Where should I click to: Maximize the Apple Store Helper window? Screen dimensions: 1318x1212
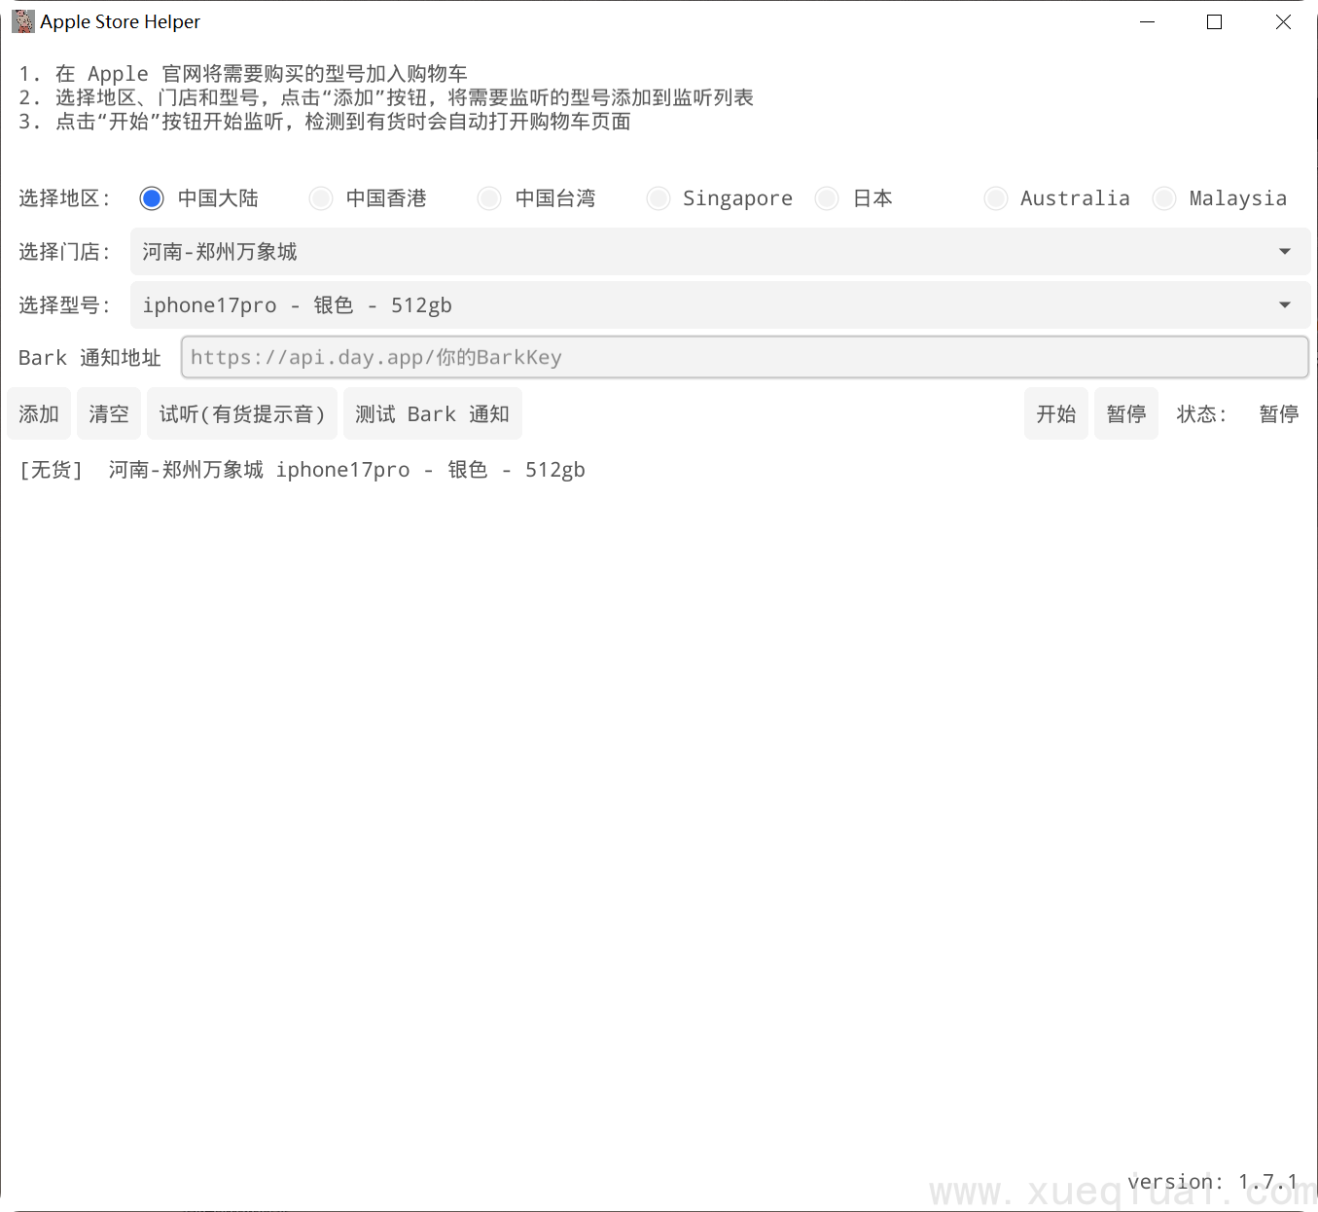point(1215,21)
